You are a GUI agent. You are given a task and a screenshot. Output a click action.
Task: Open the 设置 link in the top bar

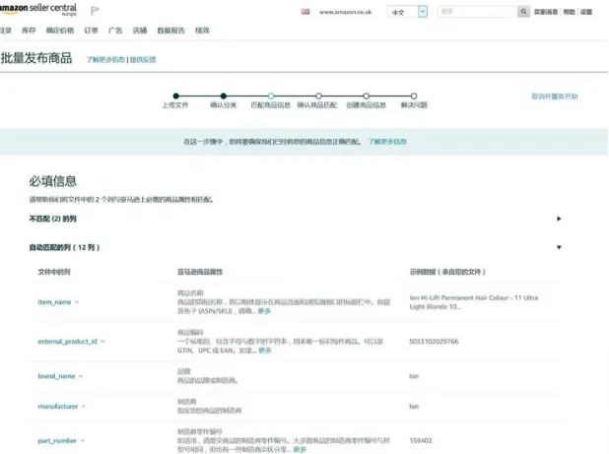click(586, 12)
